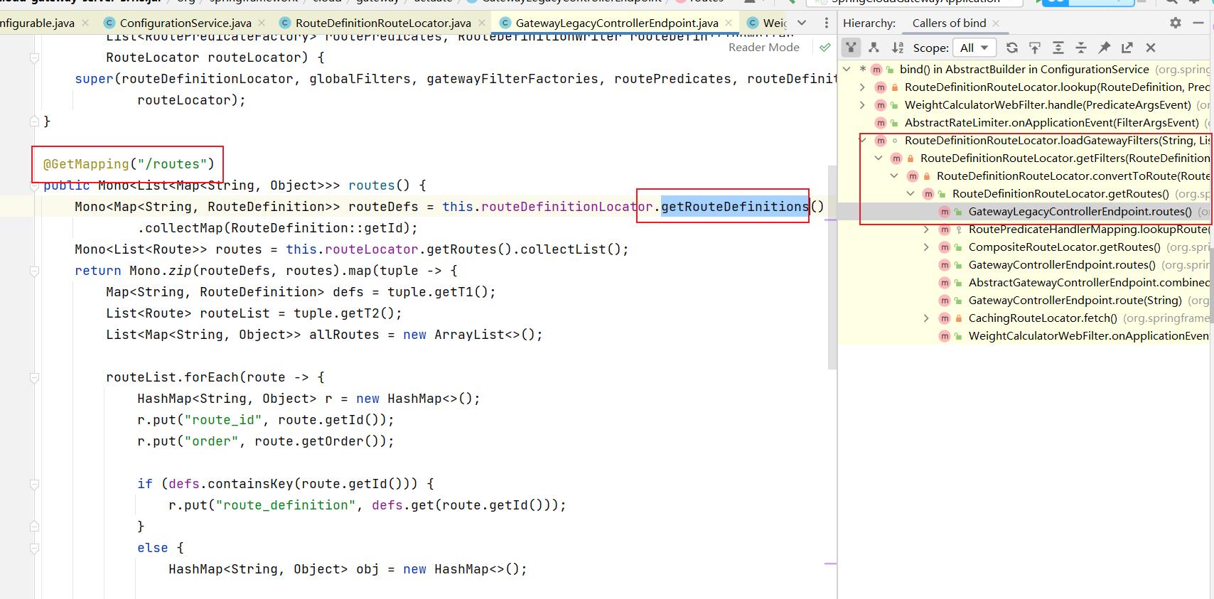Show hidden editor tabs chevron
The image size is (1214, 599).
click(x=802, y=23)
